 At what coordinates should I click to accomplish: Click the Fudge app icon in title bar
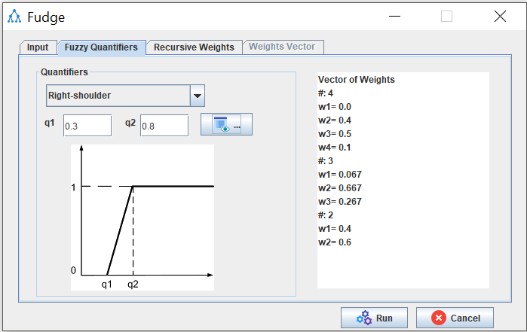14,16
